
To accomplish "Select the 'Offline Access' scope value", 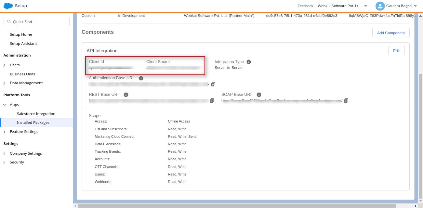I will click(x=179, y=121).
